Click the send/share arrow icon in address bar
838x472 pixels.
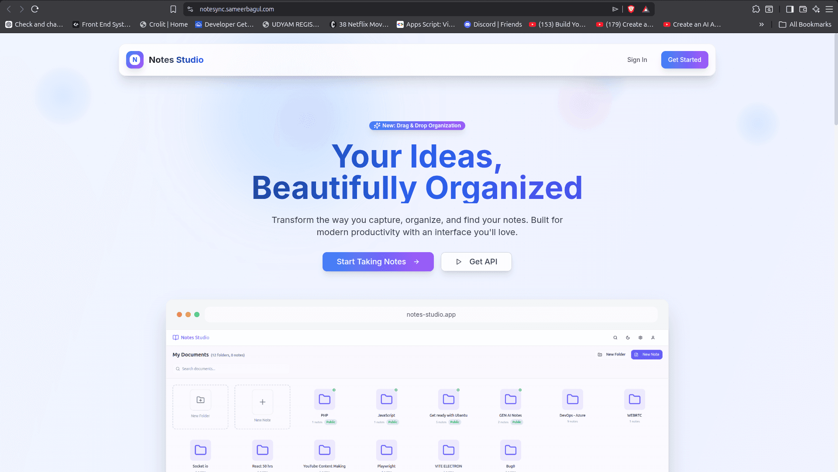pyautogui.click(x=615, y=9)
